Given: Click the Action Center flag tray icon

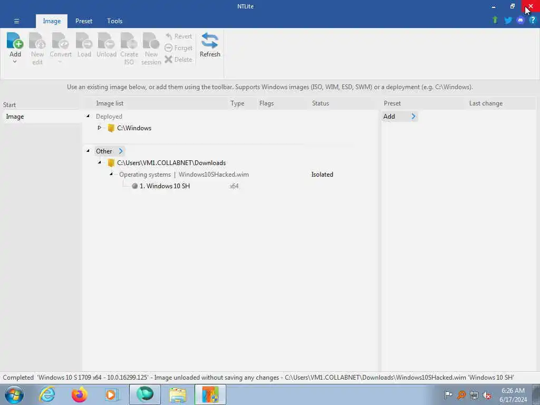Looking at the screenshot, I should click(x=448, y=394).
